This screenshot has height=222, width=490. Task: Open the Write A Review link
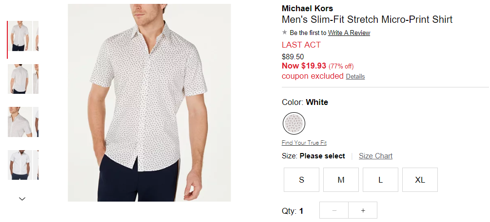click(x=349, y=33)
